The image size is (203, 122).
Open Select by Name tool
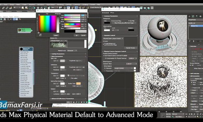26,8
